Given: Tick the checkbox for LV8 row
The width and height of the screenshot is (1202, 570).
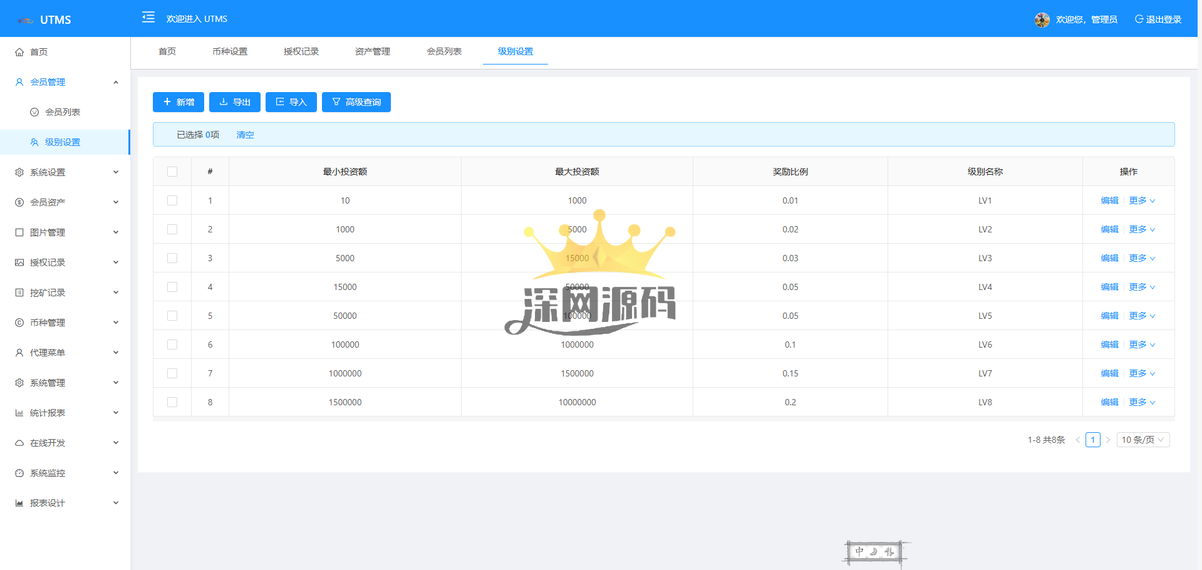Looking at the screenshot, I should pyautogui.click(x=172, y=402).
